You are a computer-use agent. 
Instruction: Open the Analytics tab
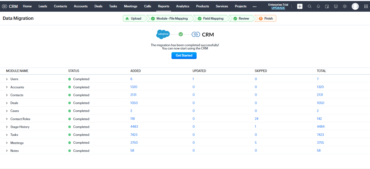183,6
